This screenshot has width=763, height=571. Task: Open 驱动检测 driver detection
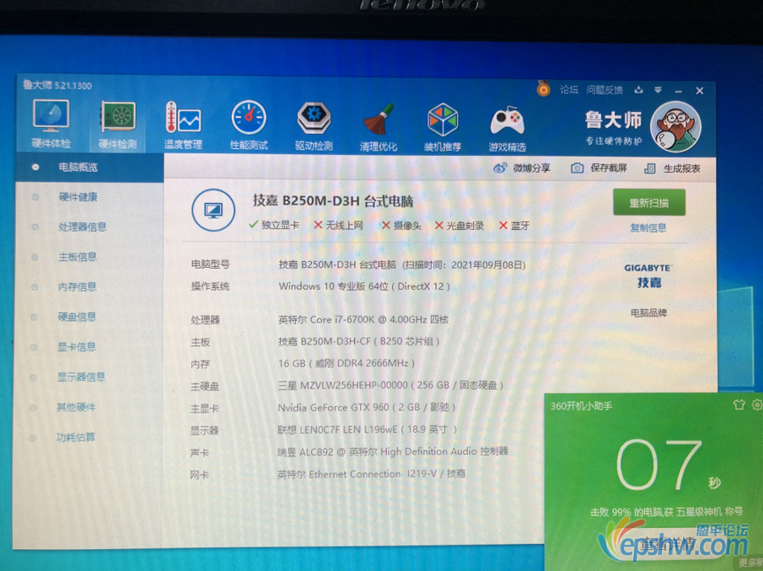pos(314,125)
